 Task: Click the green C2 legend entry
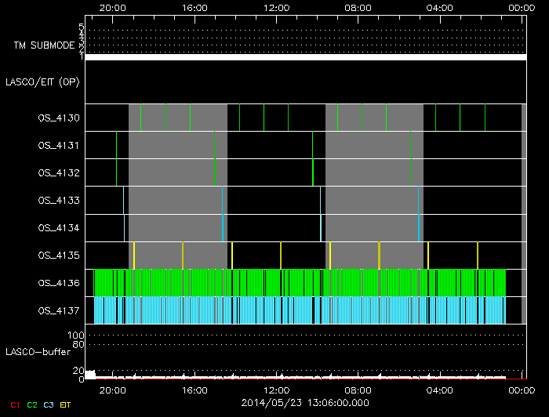pyautogui.click(x=31, y=405)
